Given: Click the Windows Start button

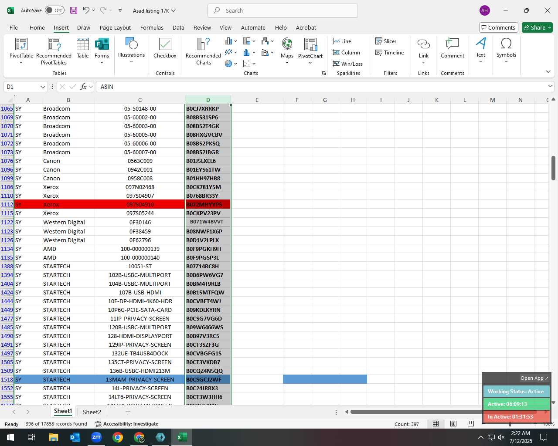Looking at the screenshot, I should tap(10, 437).
